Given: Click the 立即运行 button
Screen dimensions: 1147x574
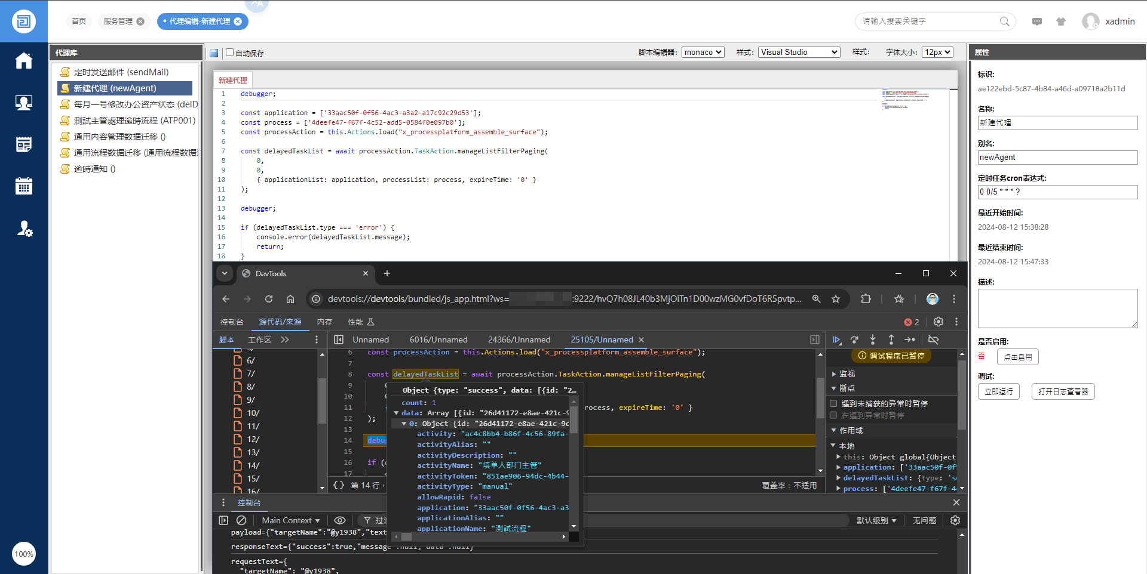Looking at the screenshot, I should point(998,391).
